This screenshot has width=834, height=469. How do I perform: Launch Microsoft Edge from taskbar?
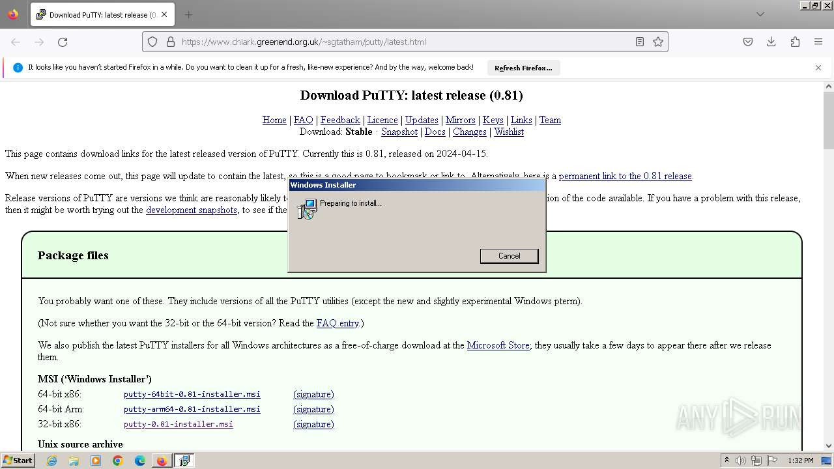[140, 461]
